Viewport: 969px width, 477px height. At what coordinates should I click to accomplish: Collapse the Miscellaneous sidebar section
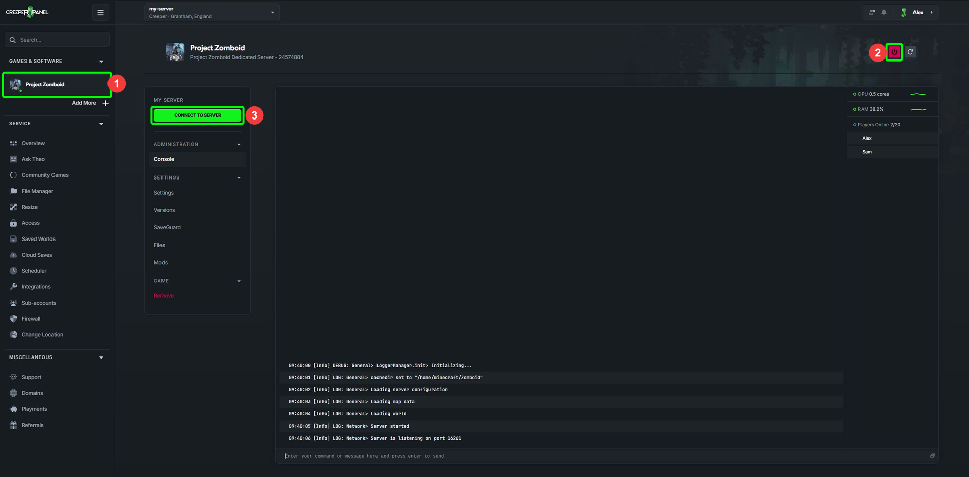[101, 357]
